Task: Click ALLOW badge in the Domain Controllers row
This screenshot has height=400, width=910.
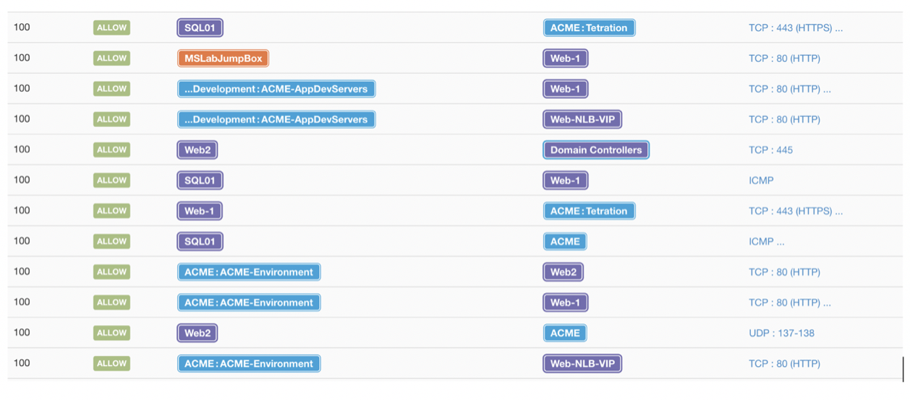Action: tap(111, 150)
